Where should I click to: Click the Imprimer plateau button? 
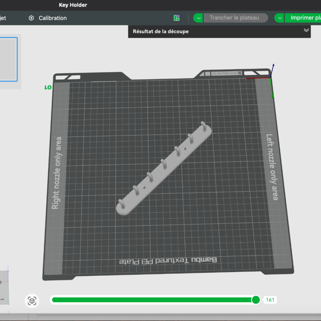click(304, 18)
